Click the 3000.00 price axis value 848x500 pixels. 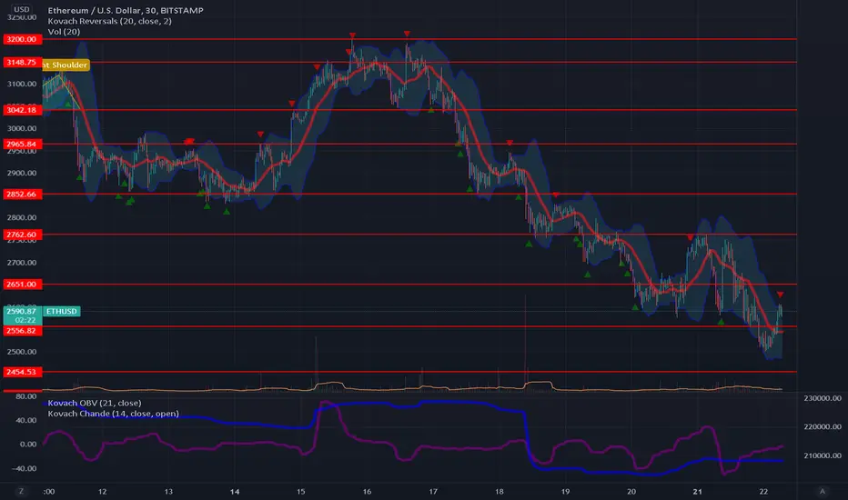[x=22, y=128]
